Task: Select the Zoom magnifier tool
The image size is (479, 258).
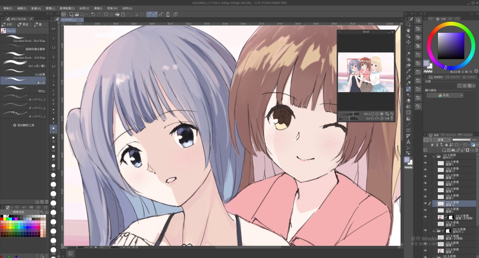Action: coord(408,25)
